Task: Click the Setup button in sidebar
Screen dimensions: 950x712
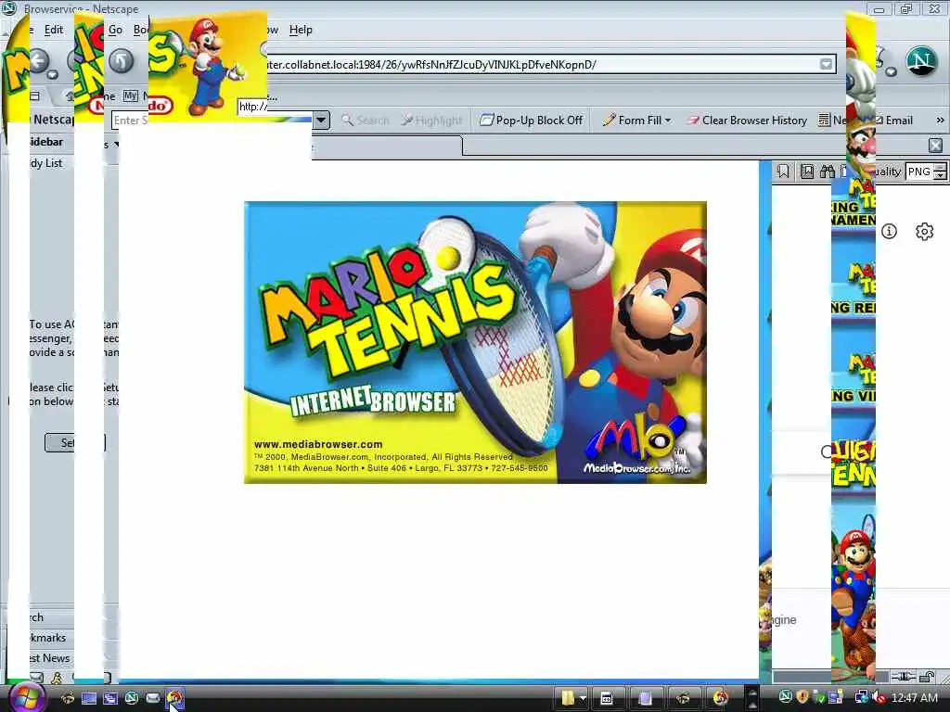Action: [74, 442]
